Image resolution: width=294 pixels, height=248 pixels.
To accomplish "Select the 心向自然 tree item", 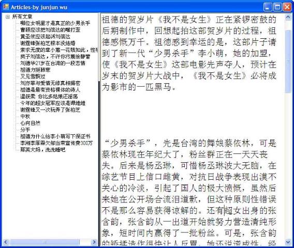I will coord(30,123).
